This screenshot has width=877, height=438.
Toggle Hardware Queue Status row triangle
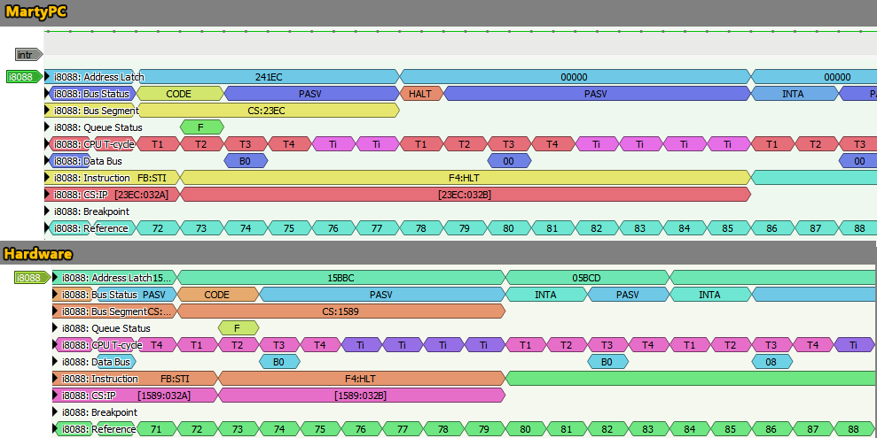coord(55,328)
